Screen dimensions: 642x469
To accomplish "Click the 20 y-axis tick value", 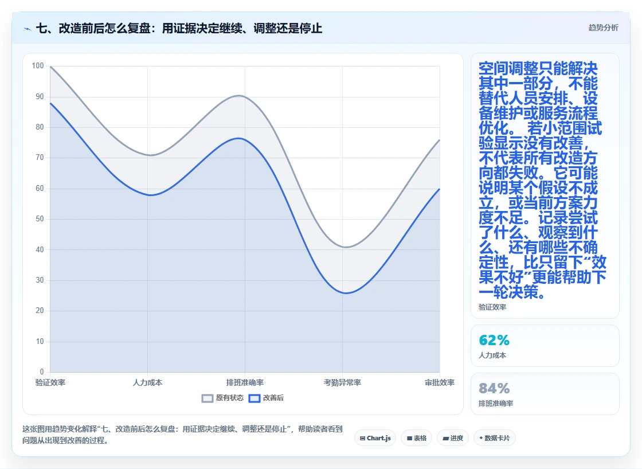I will (x=40, y=311).
